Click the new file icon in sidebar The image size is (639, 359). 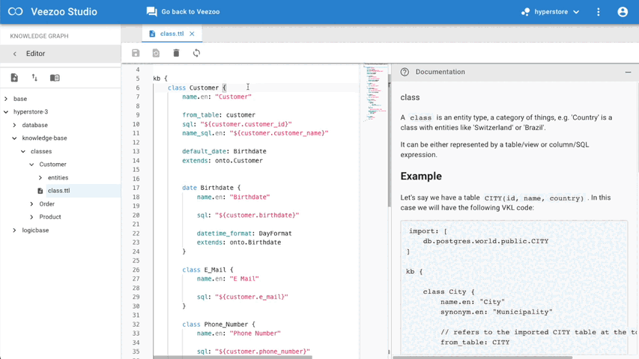coord(14,78)
